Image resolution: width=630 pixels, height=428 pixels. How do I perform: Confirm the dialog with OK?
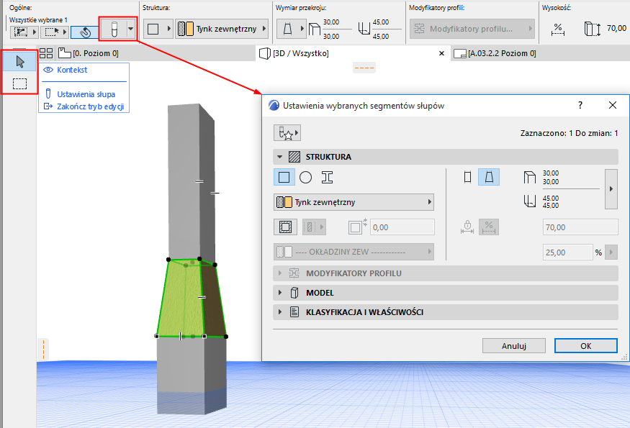(x=586, y=346)
